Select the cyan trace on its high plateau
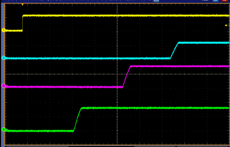The height and width of the screenshot is (147, 230). coord(203,43)
